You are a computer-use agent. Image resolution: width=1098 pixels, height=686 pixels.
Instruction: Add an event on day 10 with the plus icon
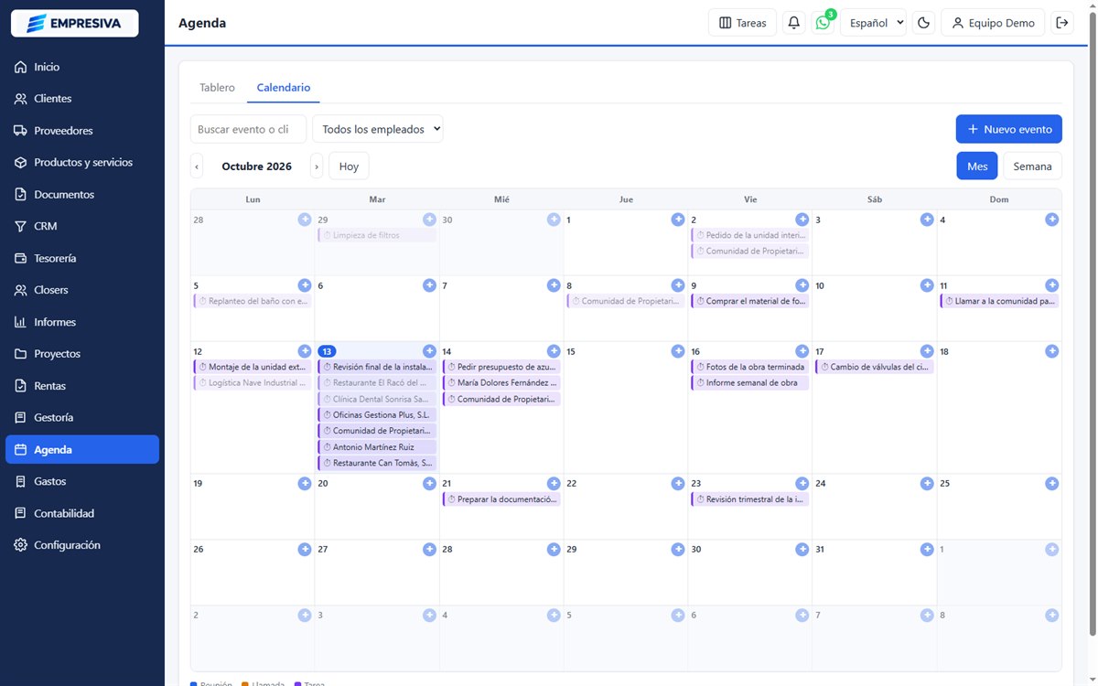point(927,285)
